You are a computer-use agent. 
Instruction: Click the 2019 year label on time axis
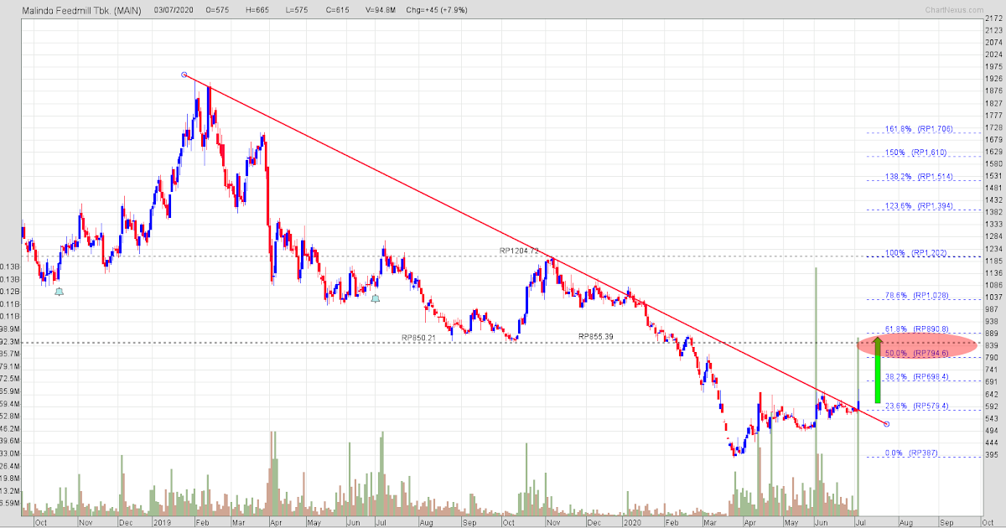(163, 521)
